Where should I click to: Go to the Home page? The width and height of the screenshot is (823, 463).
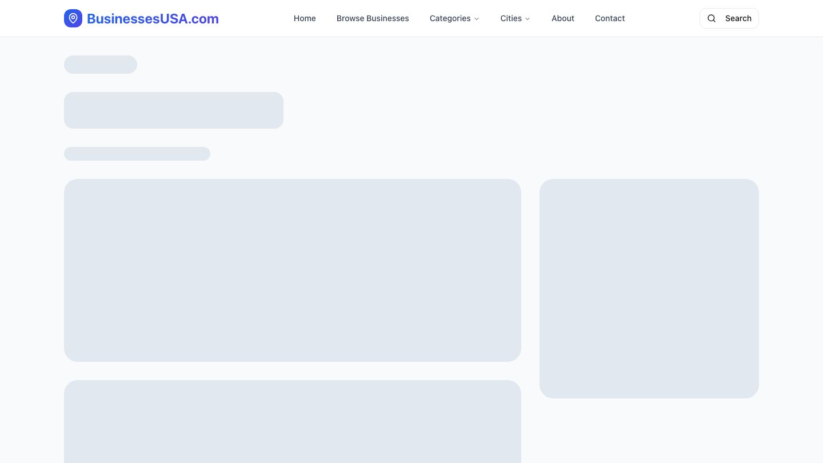305,18
